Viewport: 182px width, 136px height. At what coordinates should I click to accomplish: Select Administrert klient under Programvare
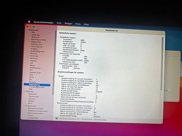pos(35,109)
